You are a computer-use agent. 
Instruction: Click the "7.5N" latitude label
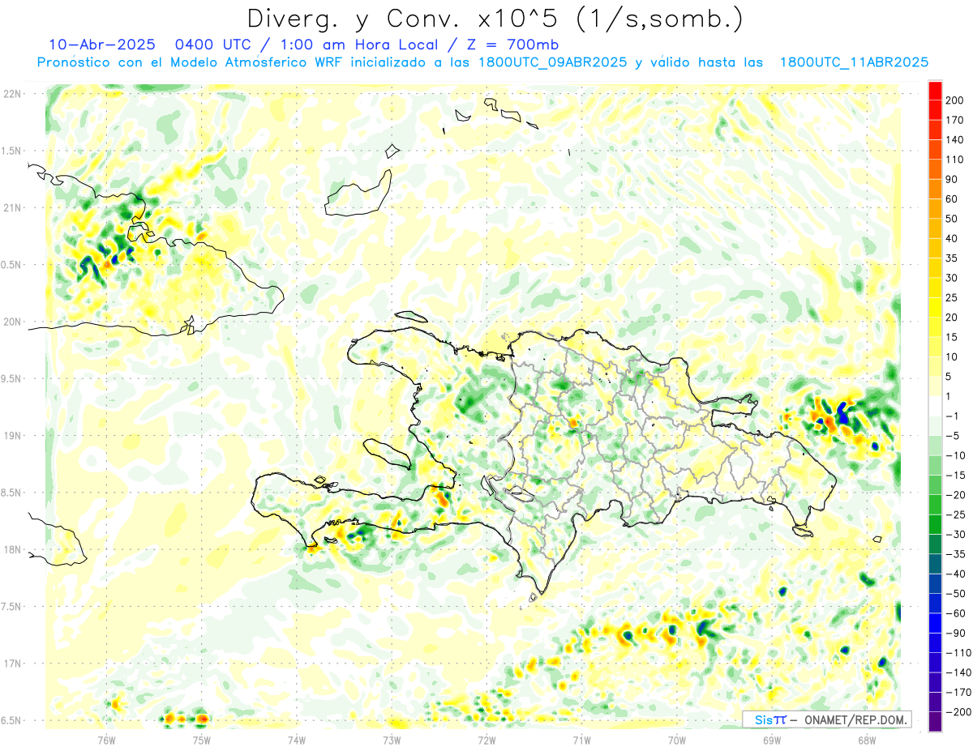pyautogui.click(x=12, y=607)
